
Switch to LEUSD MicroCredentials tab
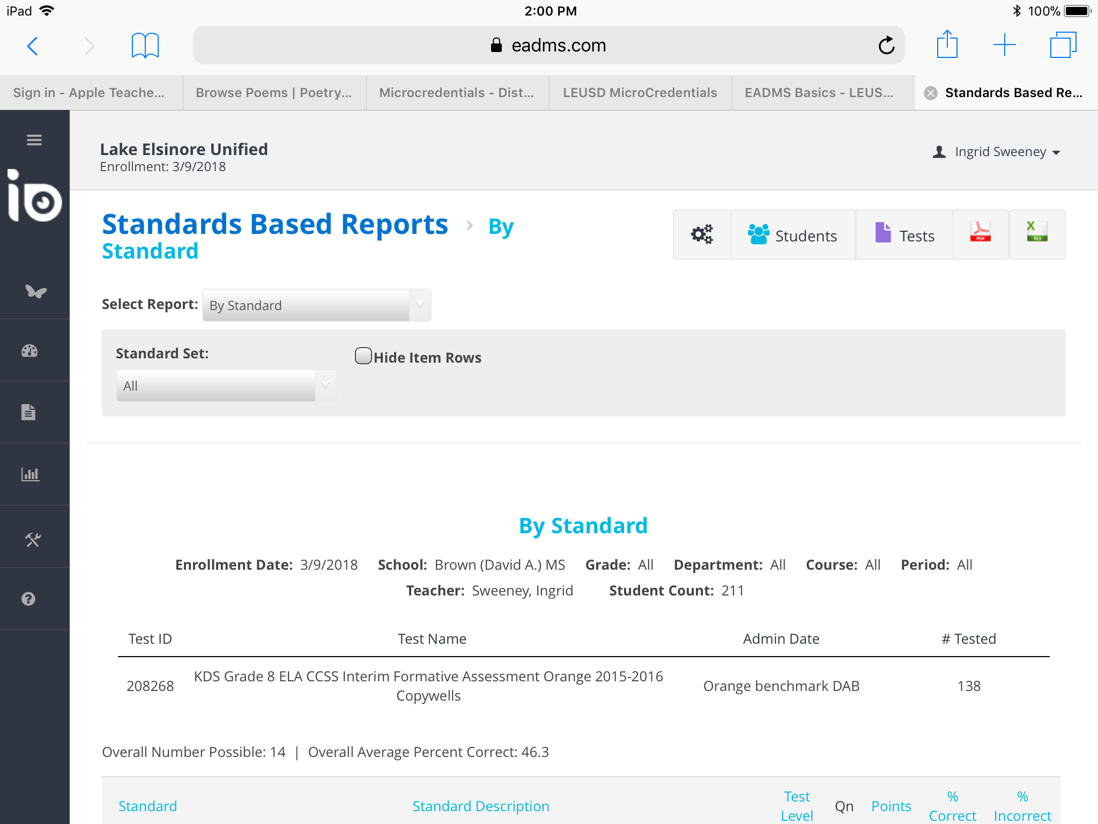[640, 93]
